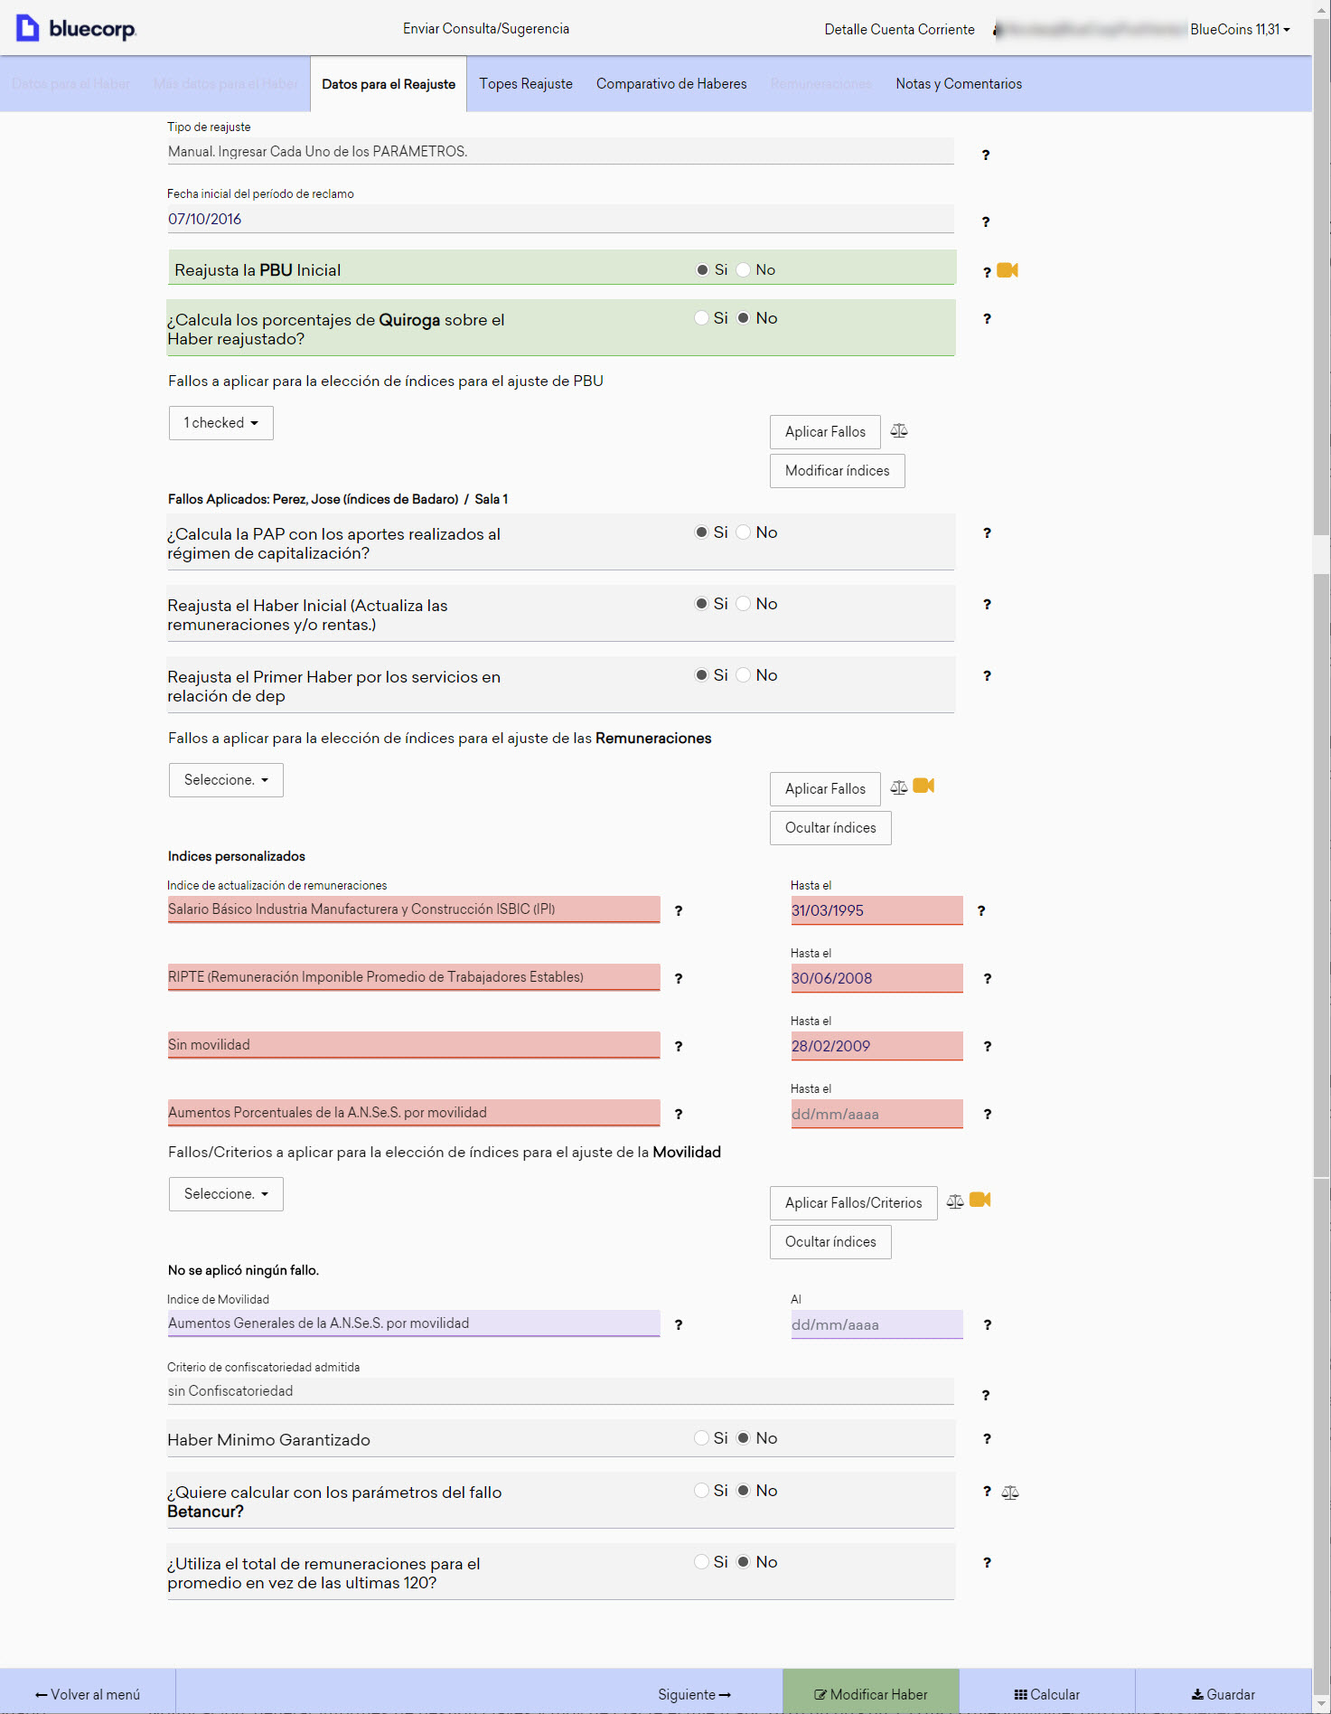Show help for Reajusta la PBU Inicial
1331x1714 pixels.
(987, 272)
